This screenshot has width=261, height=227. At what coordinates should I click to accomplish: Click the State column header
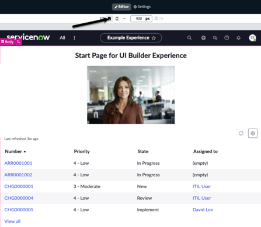143,151
